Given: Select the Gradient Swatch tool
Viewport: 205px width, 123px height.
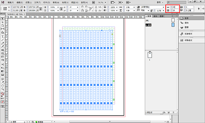Looking at the screenshot, I should click(x=2, y=71).
